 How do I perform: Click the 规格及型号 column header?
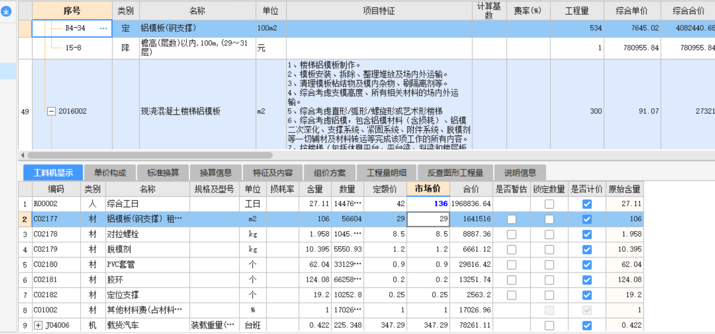pos(214,189)
